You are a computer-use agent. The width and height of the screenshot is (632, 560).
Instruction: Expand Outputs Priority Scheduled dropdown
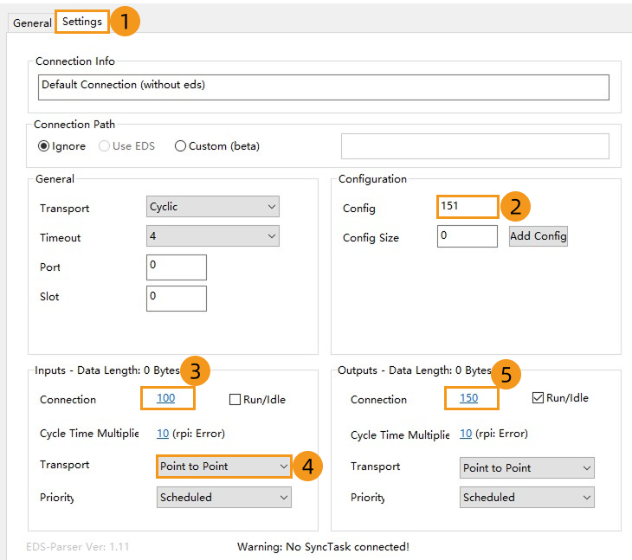527,497
